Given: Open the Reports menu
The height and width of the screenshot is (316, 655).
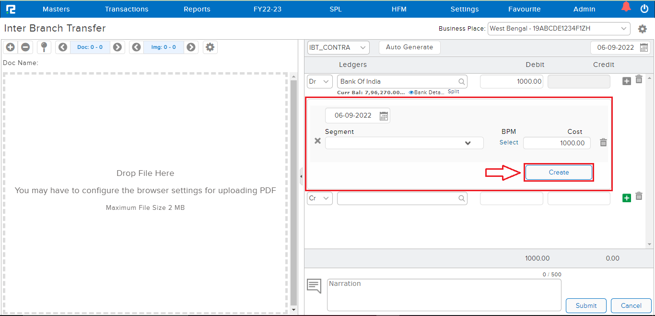Looking at the screenshot, I should click(197, 9).
